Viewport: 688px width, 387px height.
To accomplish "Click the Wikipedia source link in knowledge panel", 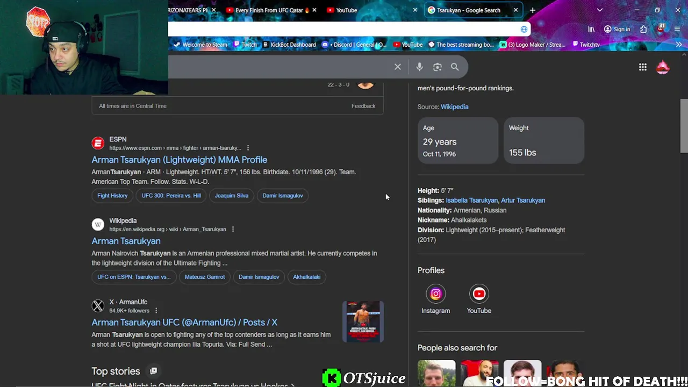I will tap(454, 106).
